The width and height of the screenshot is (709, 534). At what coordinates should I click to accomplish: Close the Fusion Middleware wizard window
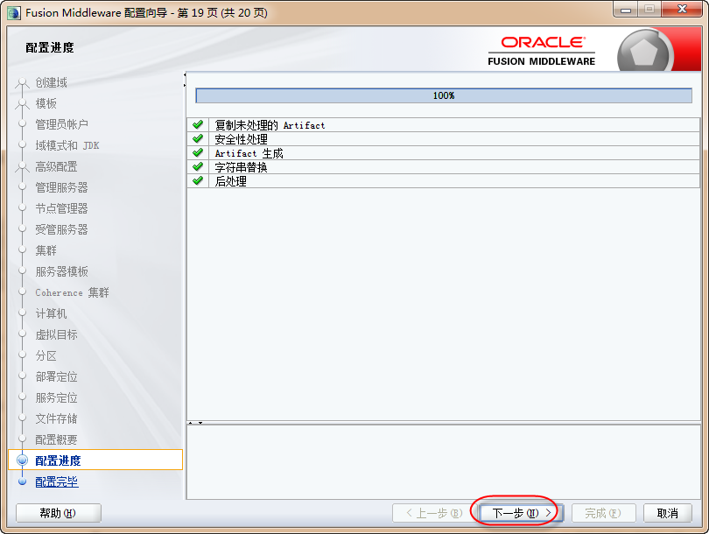683,10
